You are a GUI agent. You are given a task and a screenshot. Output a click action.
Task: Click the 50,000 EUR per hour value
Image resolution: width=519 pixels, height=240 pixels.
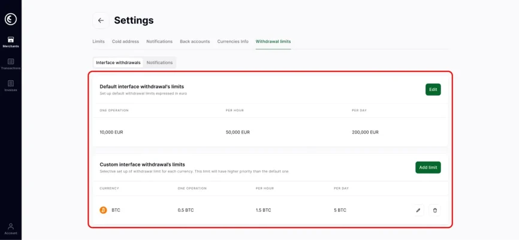click(x=238, y=132)
